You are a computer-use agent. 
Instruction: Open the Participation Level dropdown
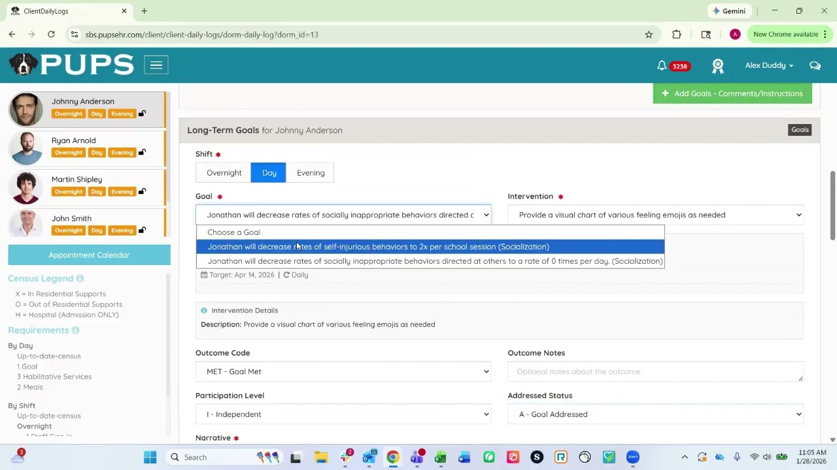(x=343, y=414)
